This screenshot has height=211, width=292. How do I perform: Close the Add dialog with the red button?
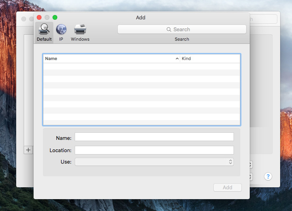point(39,17)
